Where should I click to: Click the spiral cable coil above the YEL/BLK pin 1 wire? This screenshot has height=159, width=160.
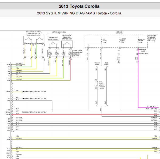click(x=50, y=54)
